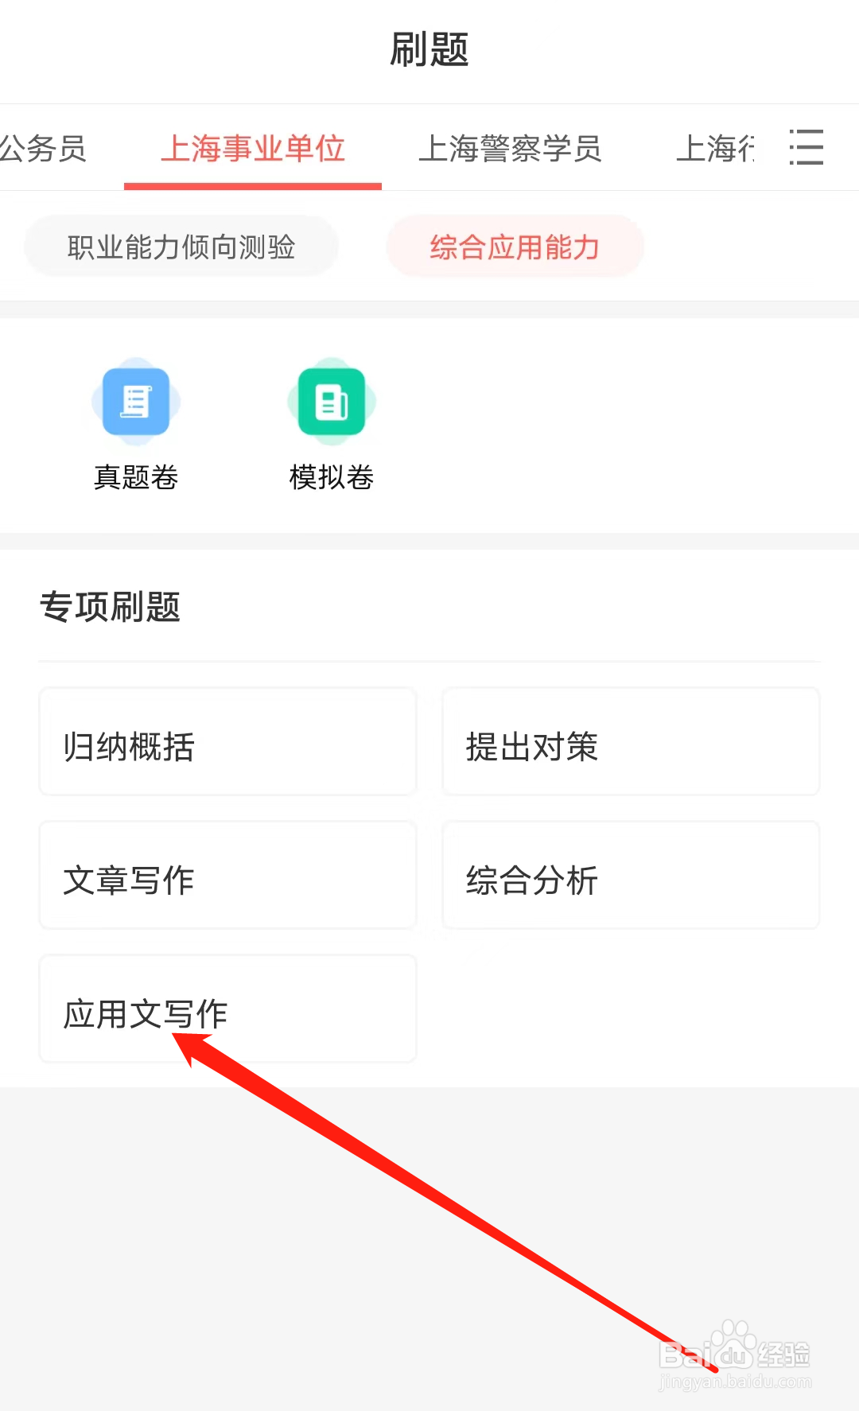The image size is (859, 1411).
Task: Open the 模拟卷 green paper icon
Action: [x=332, y=402]
